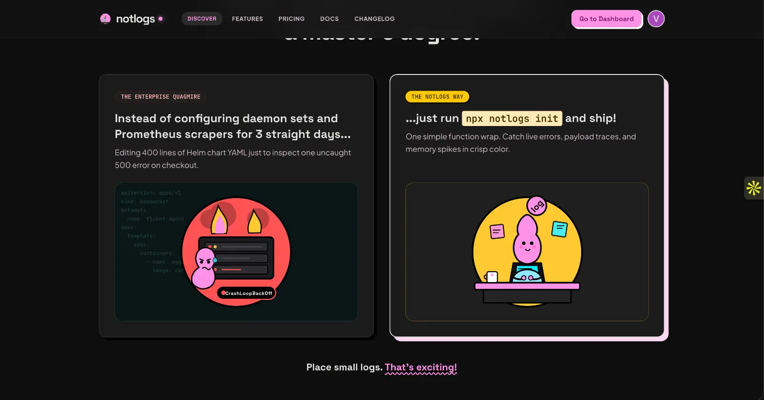Click the Place small logs text
This screenshot has height=400, width=764.
click(344, 368)
